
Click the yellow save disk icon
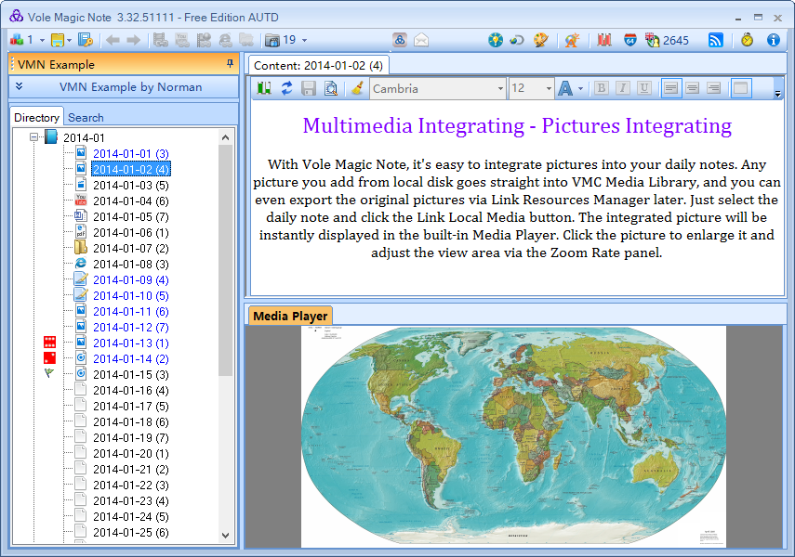(x=58, y=40)
